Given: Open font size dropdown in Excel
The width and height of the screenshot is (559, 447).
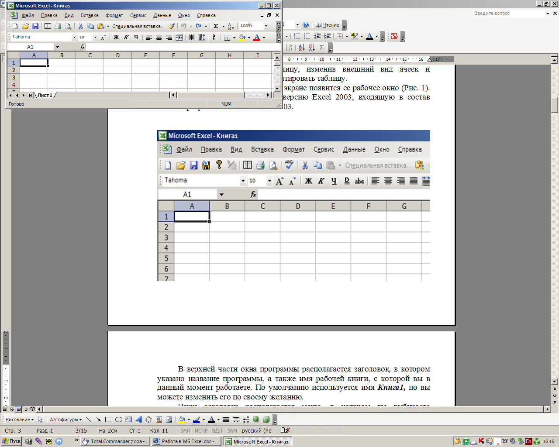Looking at the screenshot, I should tap(96, 38).
